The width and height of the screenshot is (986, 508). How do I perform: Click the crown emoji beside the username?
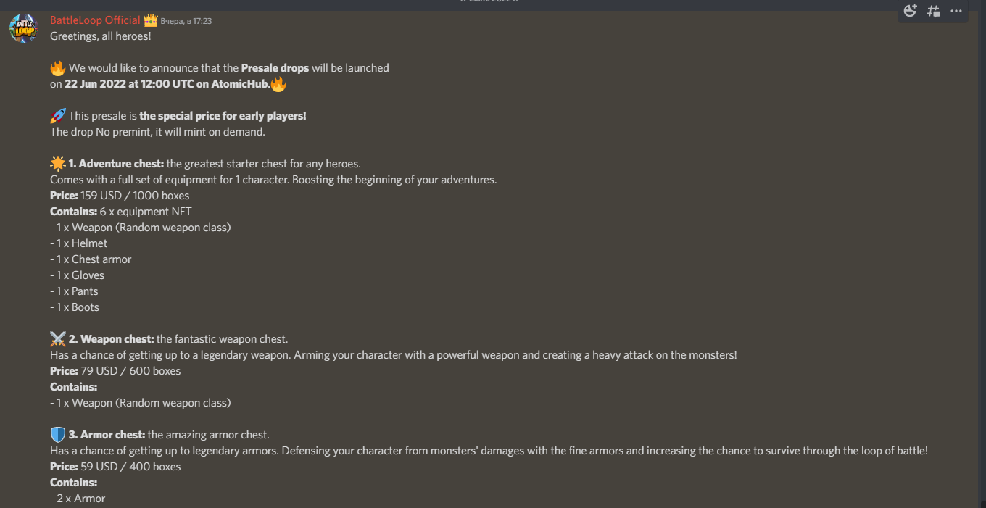click(151, 20)
